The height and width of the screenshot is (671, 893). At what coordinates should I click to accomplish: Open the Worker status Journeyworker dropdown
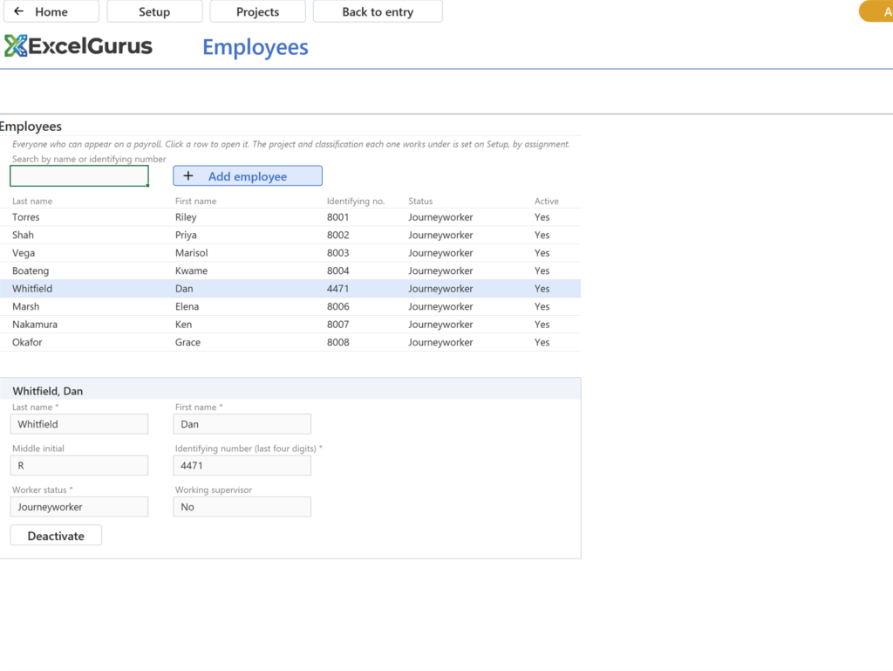(79, 507)
